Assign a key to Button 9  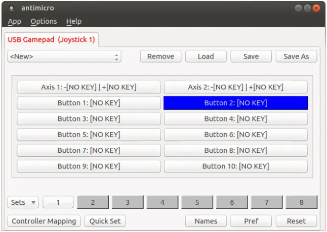pos(89,166)
